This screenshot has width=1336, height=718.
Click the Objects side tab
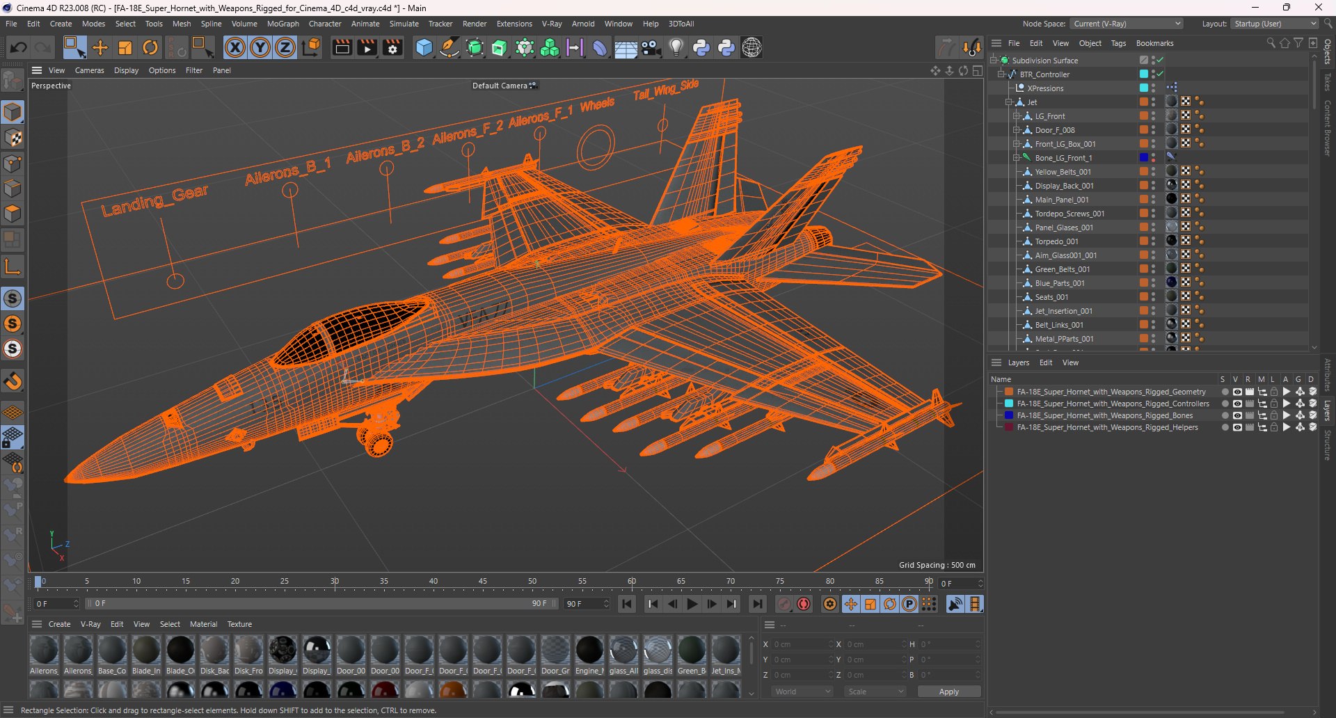pyautogui.click(x=1328, y=51)
